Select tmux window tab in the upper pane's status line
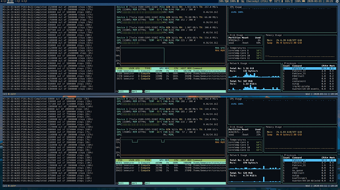Viewport: 340px width, 190px height. 12,94
